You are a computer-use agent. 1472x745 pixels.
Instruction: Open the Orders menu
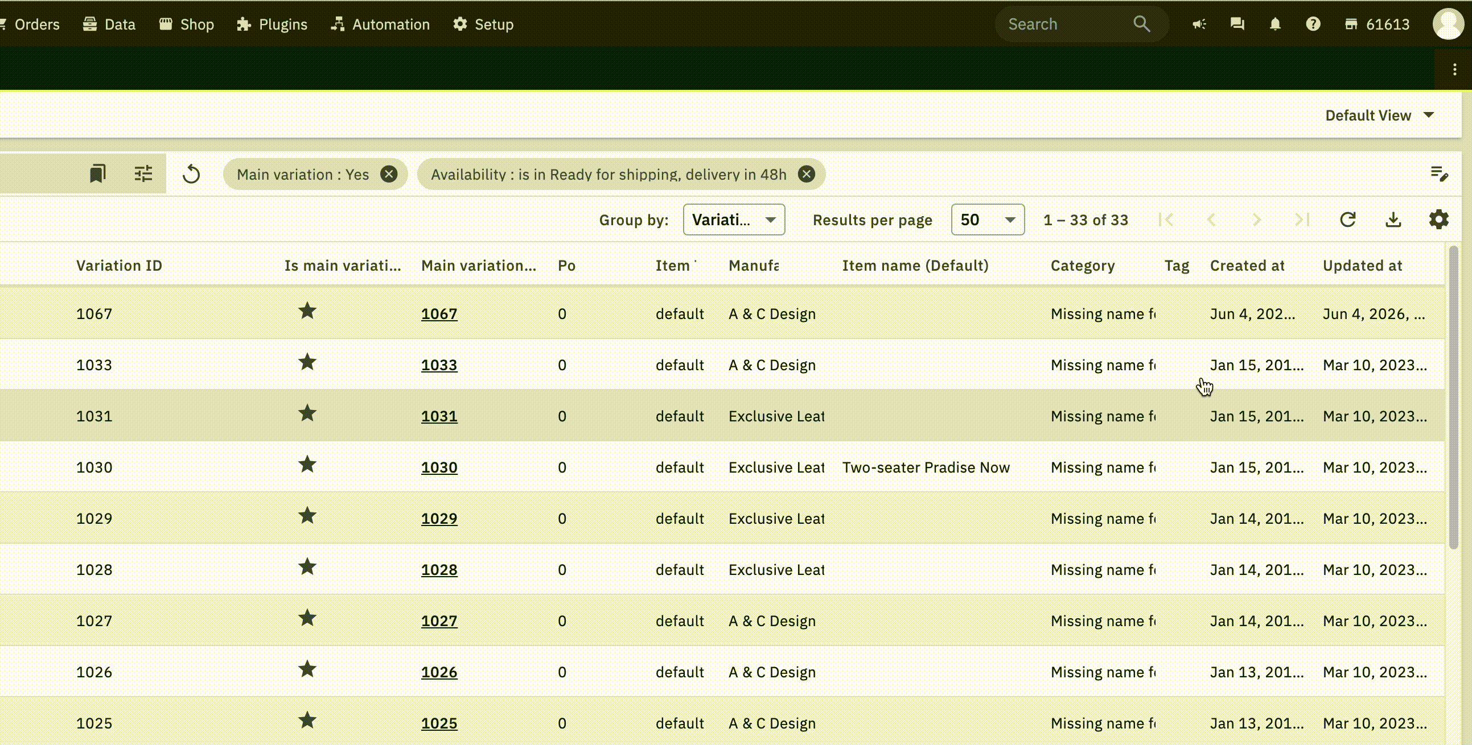coord(31,24)
